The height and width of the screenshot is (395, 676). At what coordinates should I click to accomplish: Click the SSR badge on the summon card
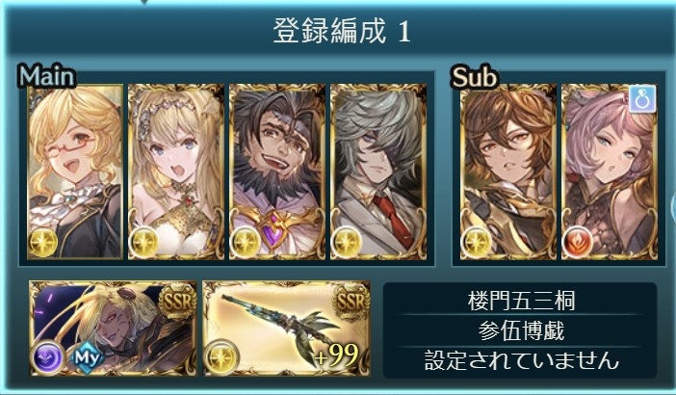pos(177,301)
